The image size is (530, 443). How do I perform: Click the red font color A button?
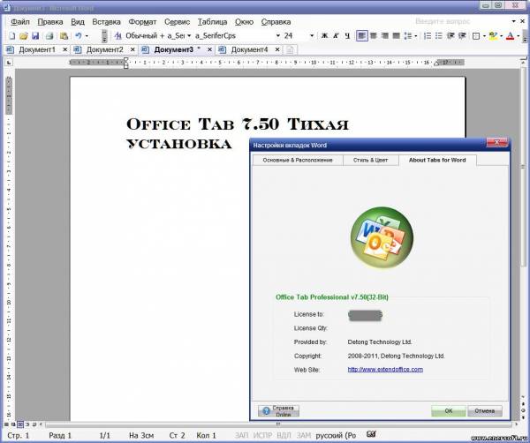point(510,36)
